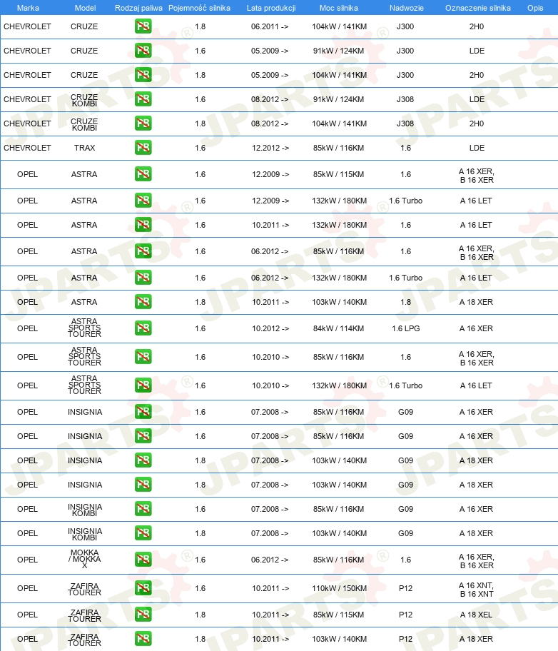Click the Lata produkcji column header
Screen dimensions: 558x651
pyautogui.click(x=271, y=8)
